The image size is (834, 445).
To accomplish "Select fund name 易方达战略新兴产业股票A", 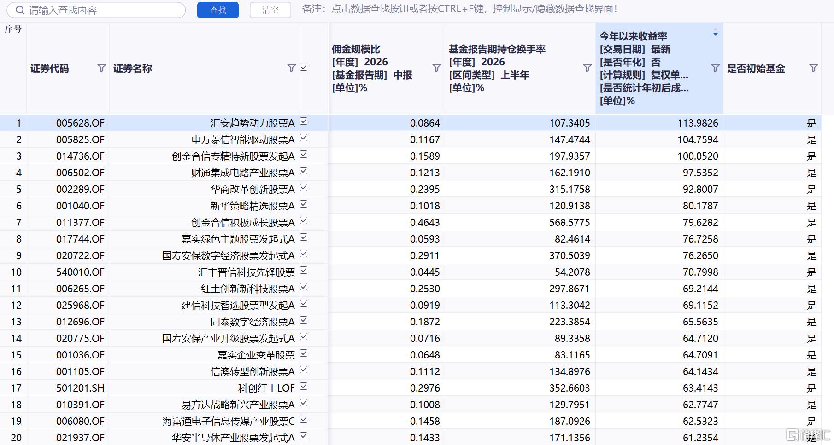I will click(238, 405).
